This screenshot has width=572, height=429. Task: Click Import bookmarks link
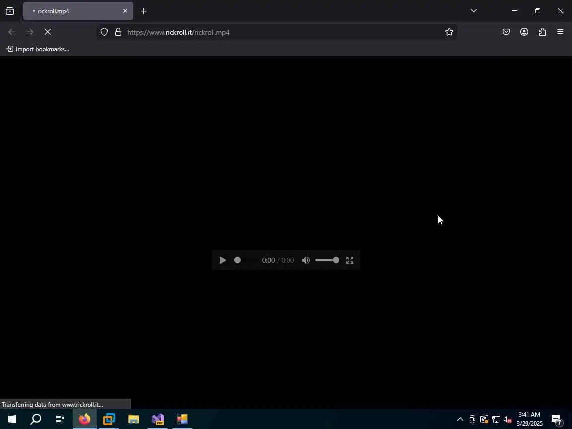click(38, 49)
